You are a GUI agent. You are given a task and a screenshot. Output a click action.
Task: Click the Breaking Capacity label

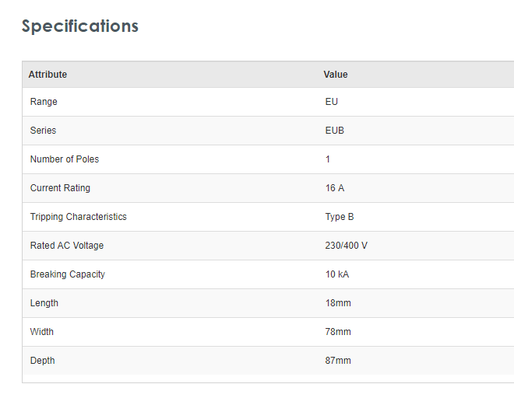pos(68,274)
